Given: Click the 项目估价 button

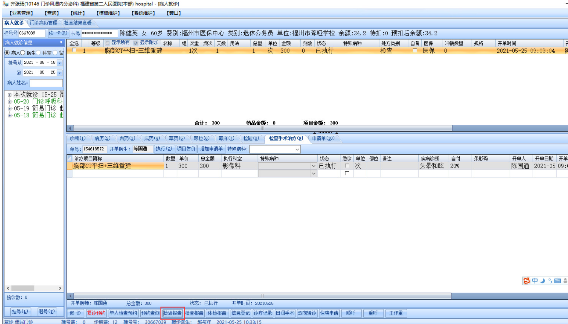Looking at the screenshot, I should click(x=186, y=149).
